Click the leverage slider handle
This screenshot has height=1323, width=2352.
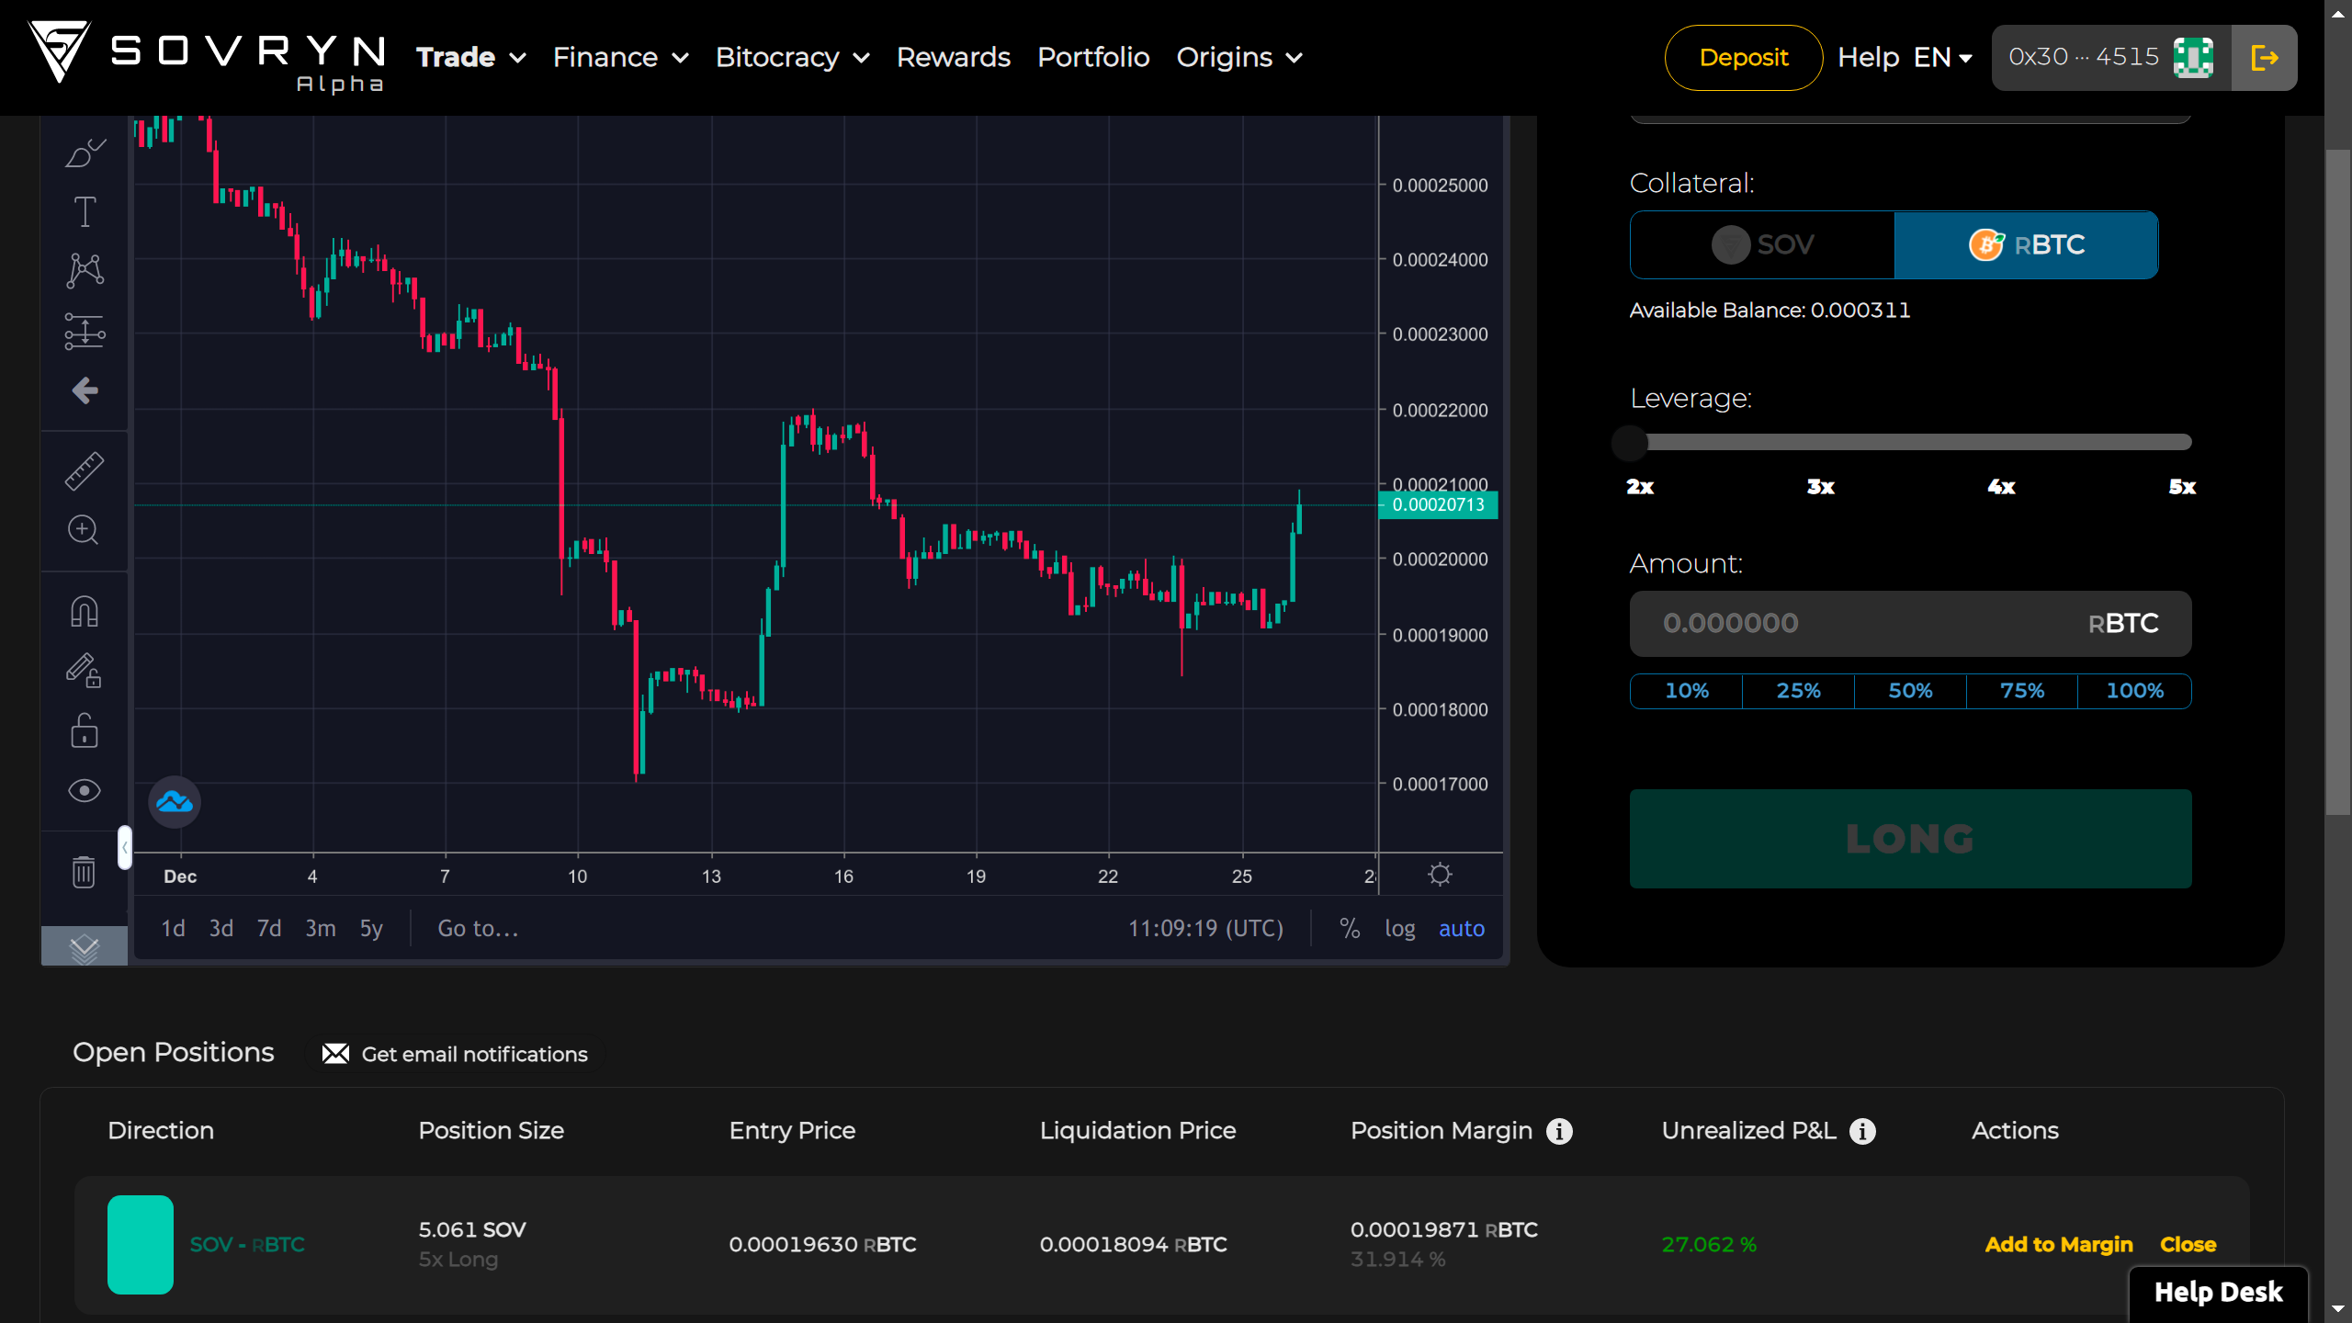click(1630, 443)
